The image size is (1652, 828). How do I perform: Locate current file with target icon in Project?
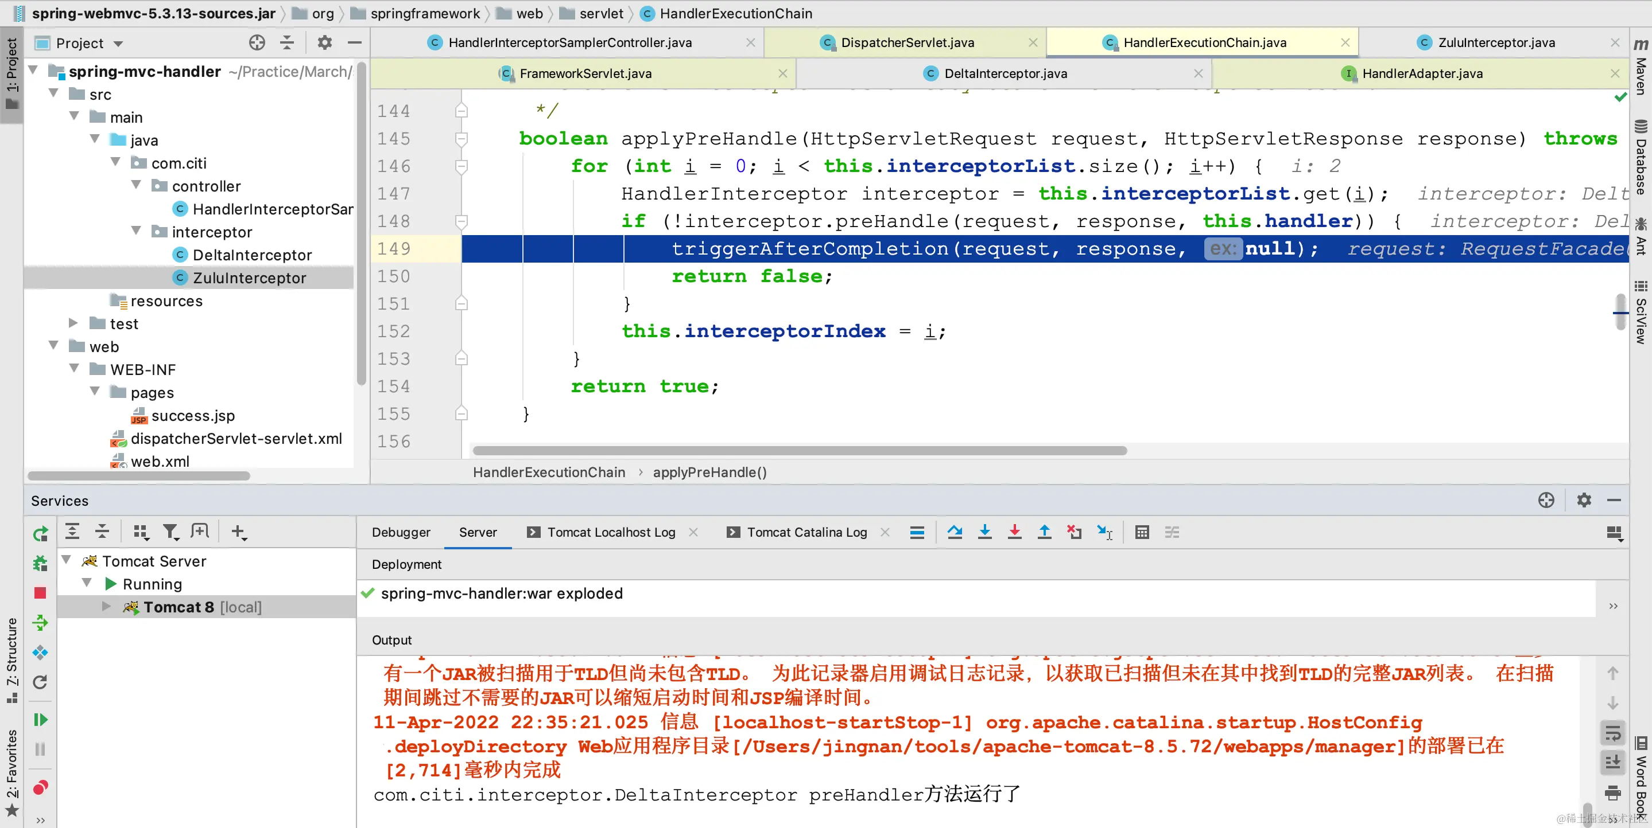click(257, 43)
